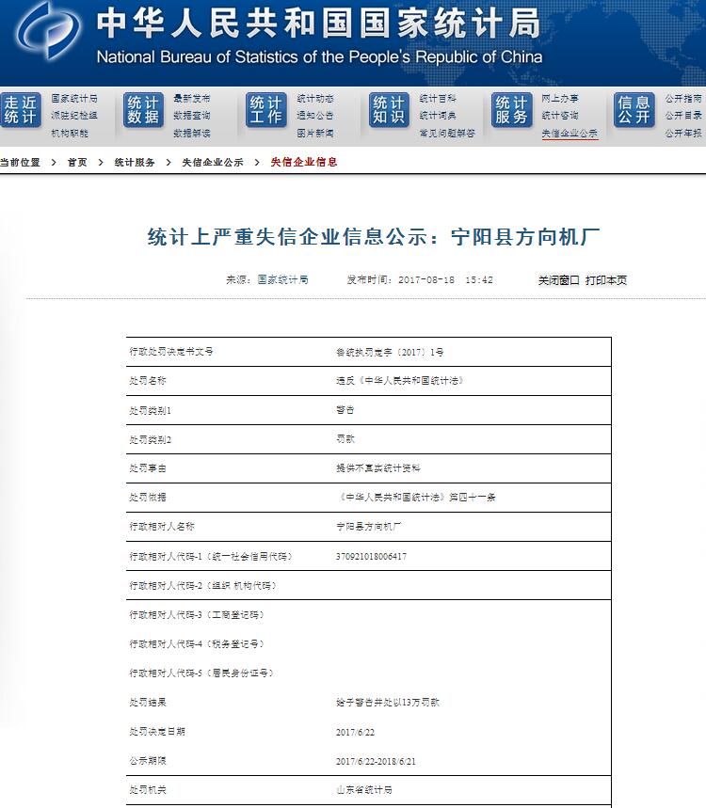Click publish time 2017-08-18 15:42

[x=445, y=279]
